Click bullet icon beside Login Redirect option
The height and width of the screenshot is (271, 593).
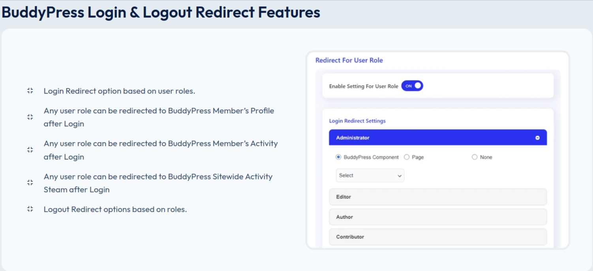coord(30,91)
